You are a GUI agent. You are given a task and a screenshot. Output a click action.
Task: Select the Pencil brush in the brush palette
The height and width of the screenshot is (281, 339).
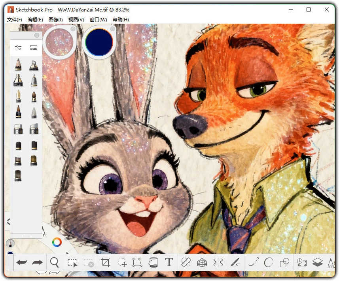[x=17, y=66]
